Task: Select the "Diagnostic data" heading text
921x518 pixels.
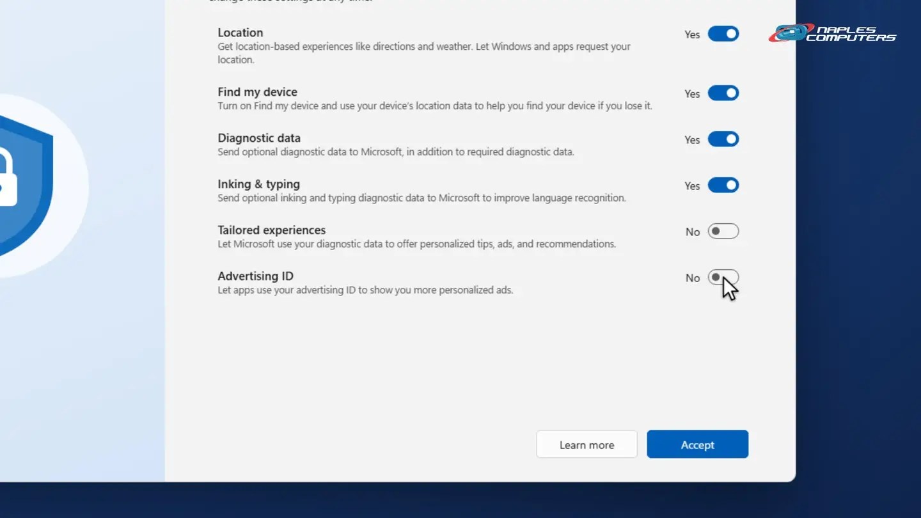Action: click(259, 138)
